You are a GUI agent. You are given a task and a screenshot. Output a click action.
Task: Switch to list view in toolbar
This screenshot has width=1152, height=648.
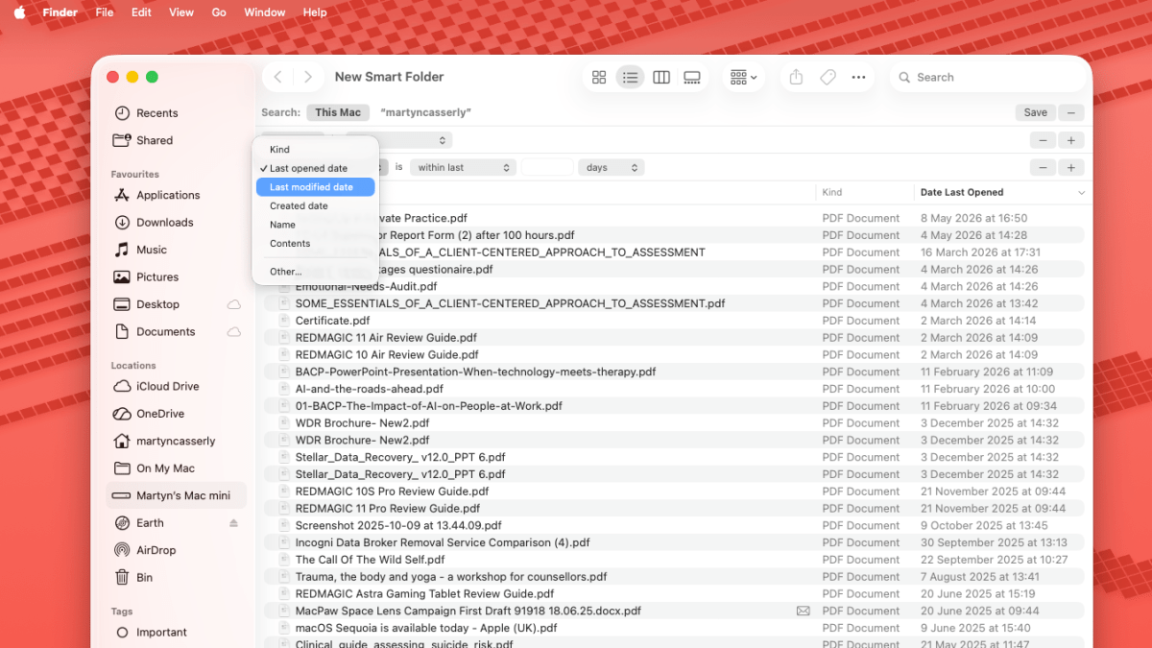tap(630, 78)
